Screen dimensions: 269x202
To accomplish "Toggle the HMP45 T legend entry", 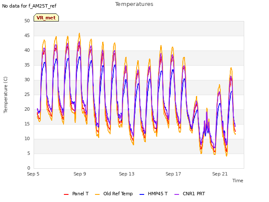I will tap(153, 194).
